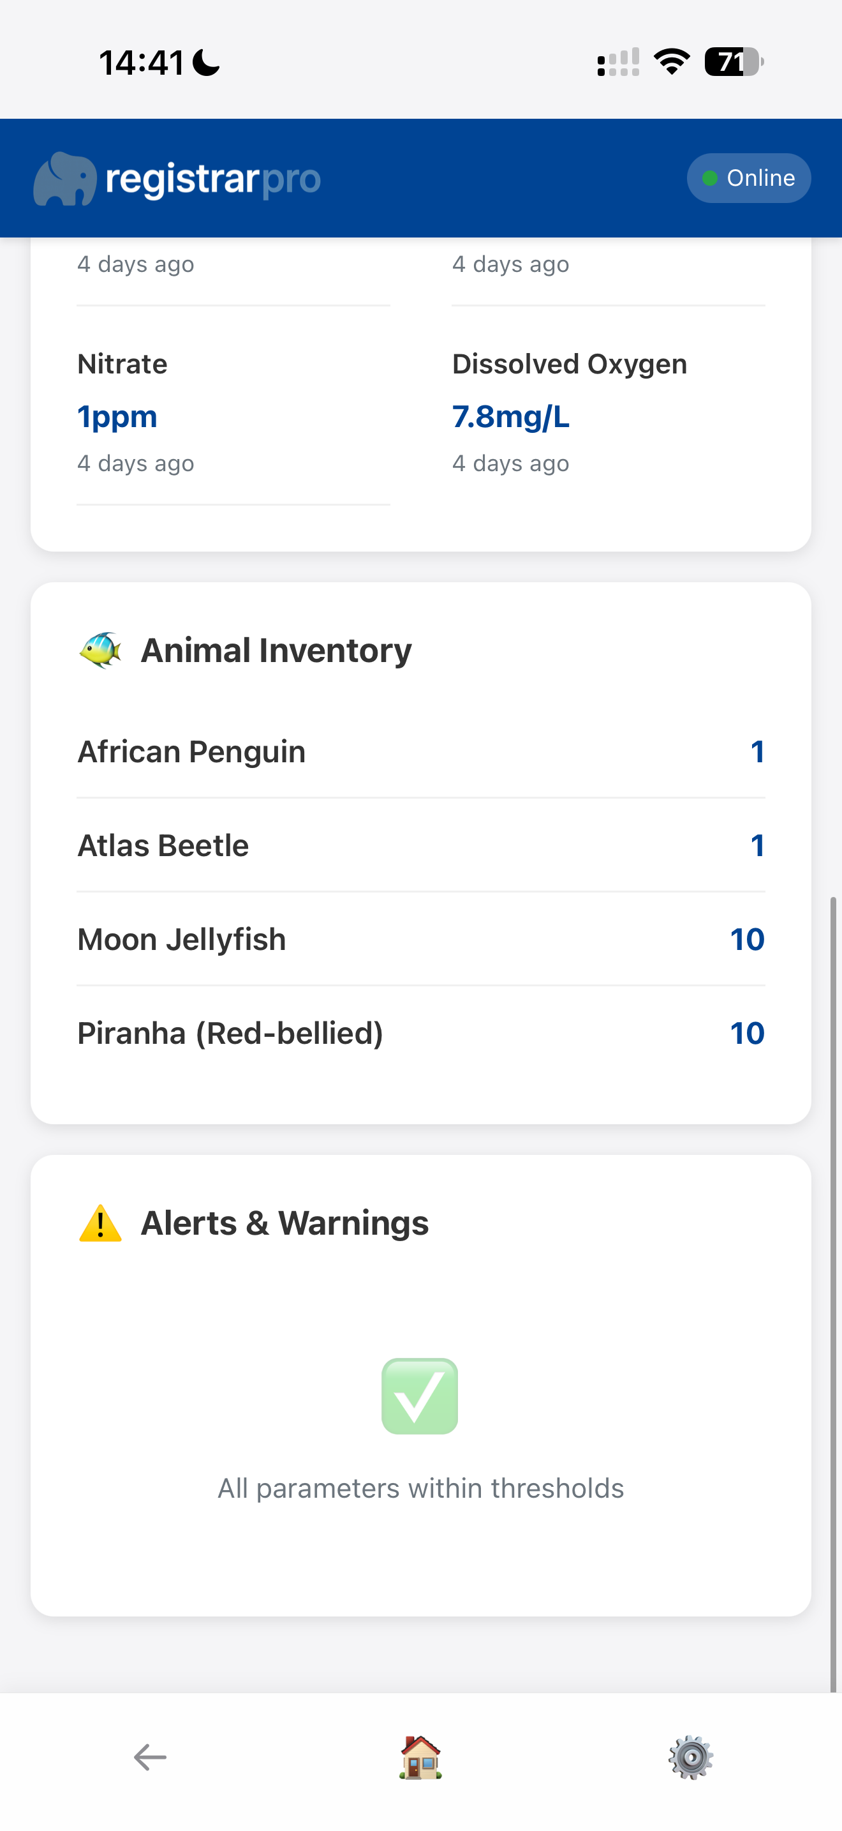This screenshot has width=842, height=1831.
Task: Tap the Online status badge
Action: coord(748,177)
